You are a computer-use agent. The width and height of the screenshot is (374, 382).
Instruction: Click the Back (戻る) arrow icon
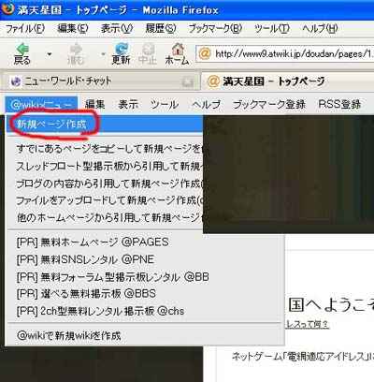(22, 49)
